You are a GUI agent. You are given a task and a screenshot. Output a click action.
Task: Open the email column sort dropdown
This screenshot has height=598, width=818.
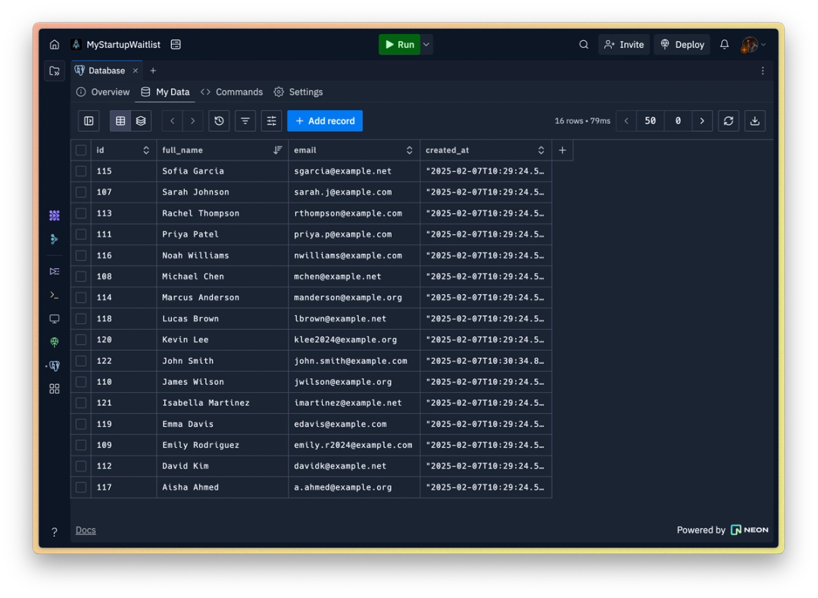[x=409, y=149]
